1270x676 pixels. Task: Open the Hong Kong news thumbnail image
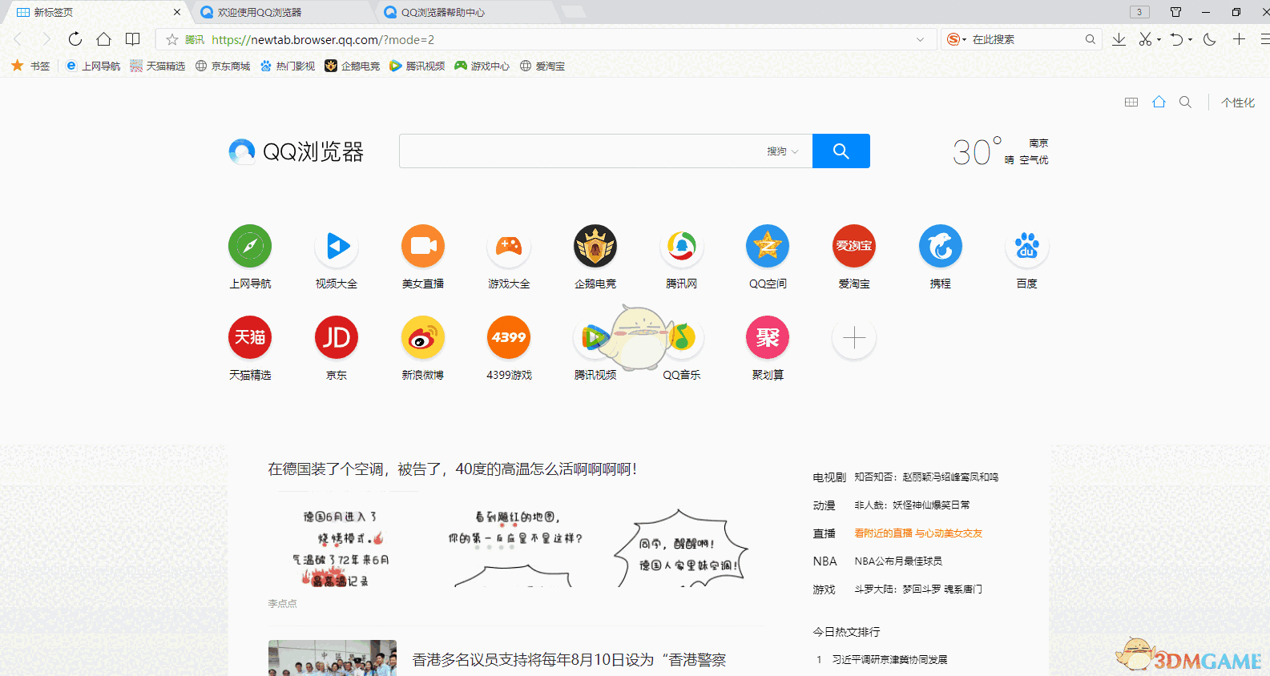[x=333, y=658]
